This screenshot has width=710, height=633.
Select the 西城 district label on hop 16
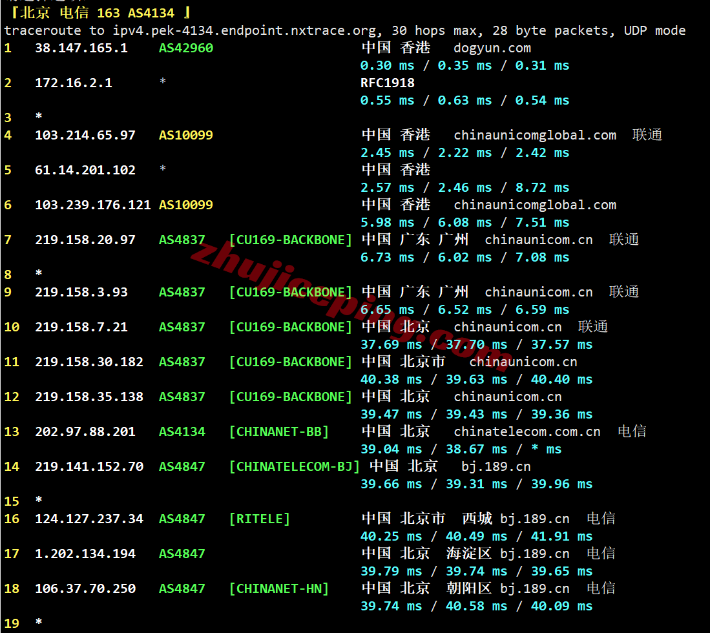pos(477,519)
